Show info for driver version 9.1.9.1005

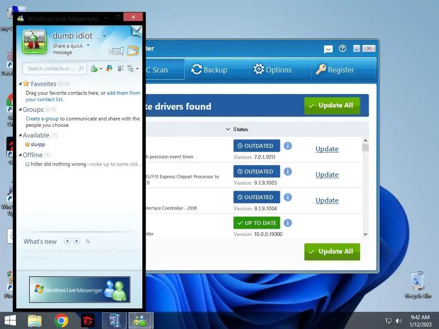tap(288, 171)
